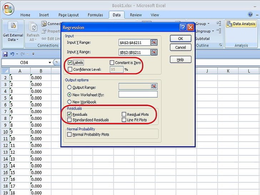Click the Name Box showing O34
The width and height of the screenshot is (260, 195).
(24, 62)
